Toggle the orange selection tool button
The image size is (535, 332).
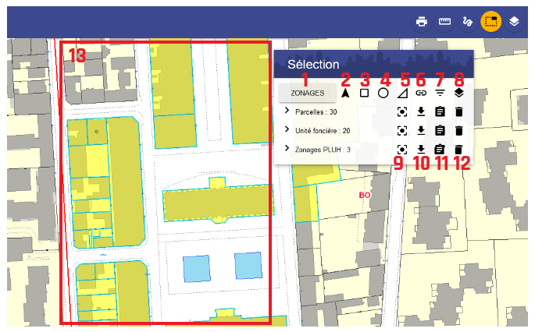(x=490, y=22)
